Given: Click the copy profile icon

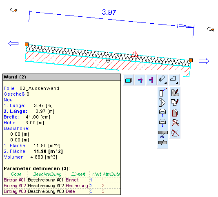Looking at the screenshot, I should [175, 113].
